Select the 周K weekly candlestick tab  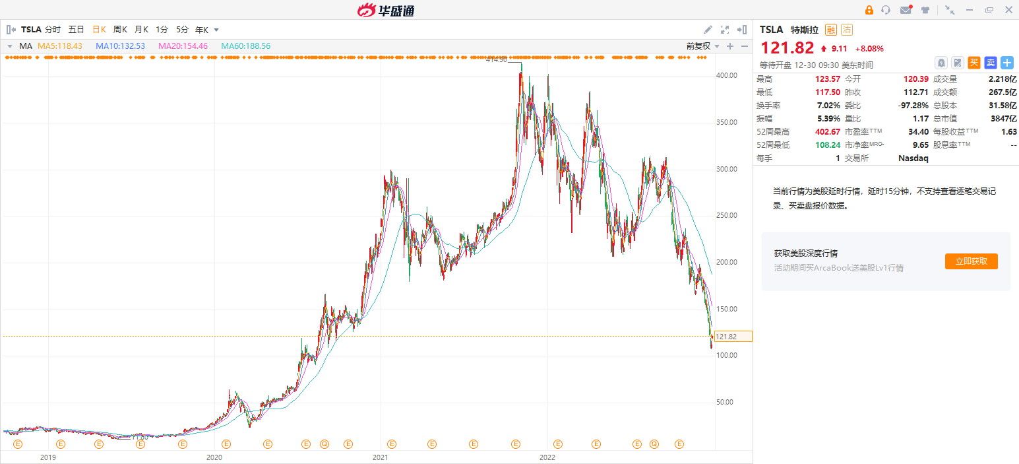(x=120, y=30)
